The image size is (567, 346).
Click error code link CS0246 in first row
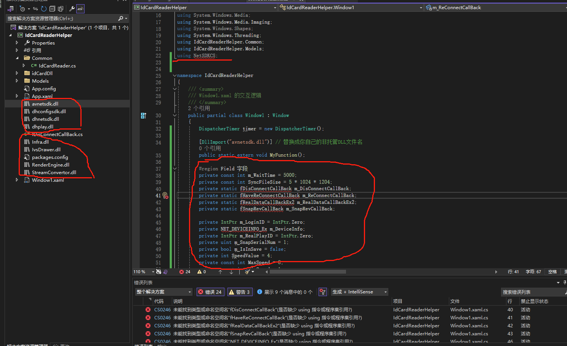click(162, 310)
